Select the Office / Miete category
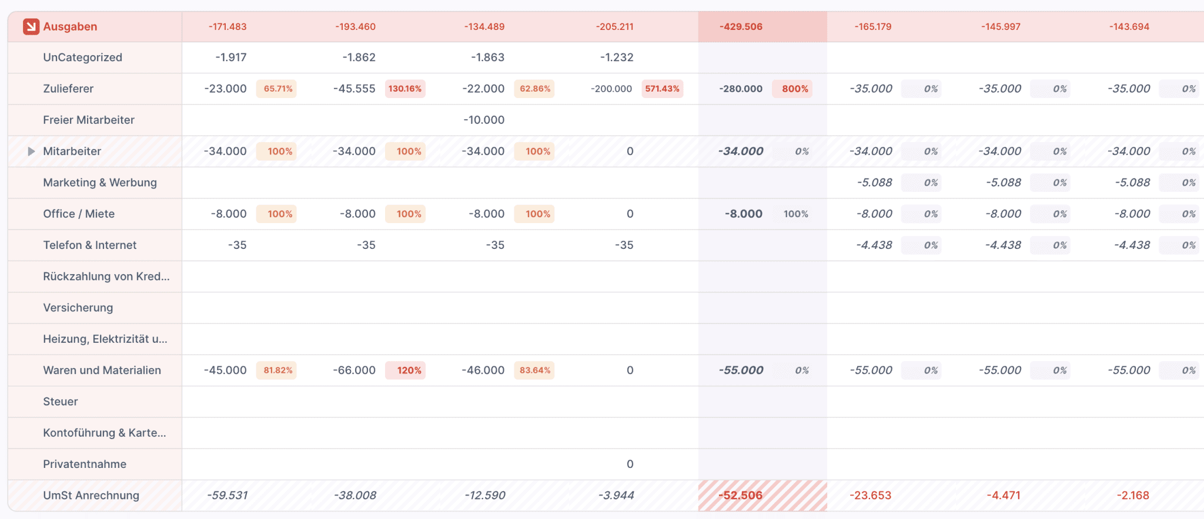Image resolution: width=1204 pixels, height=519 pixels. [x=79, y=214]
